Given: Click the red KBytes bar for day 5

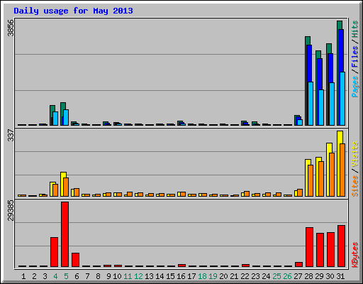Looking at the screenshot, I should pos(65,234).
